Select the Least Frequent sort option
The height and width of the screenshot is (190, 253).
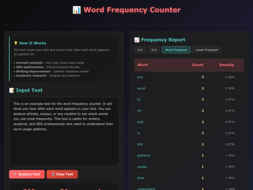pos(207,50)
